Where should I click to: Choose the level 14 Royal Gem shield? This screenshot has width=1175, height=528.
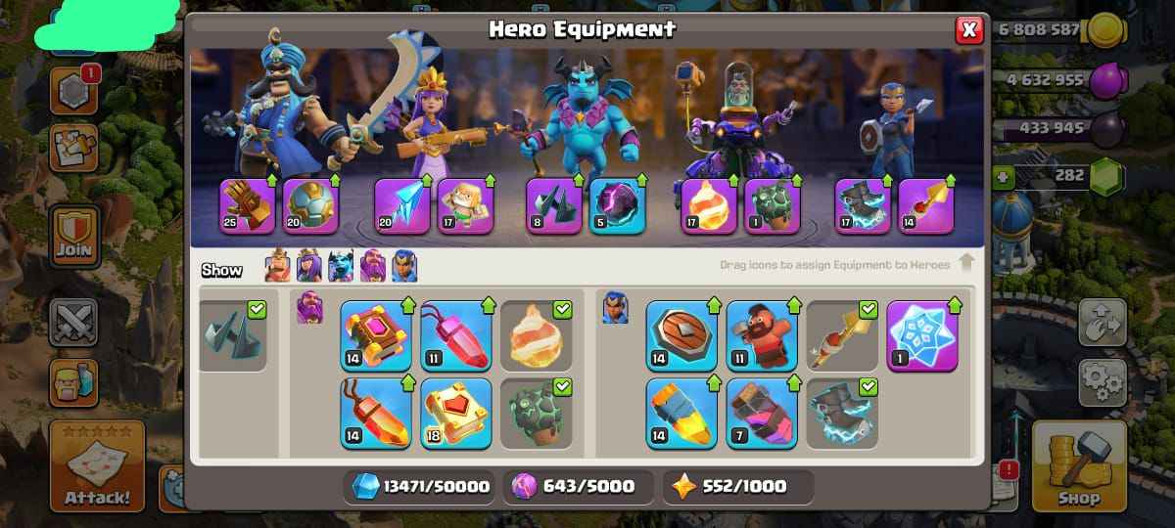pos(681,335)
